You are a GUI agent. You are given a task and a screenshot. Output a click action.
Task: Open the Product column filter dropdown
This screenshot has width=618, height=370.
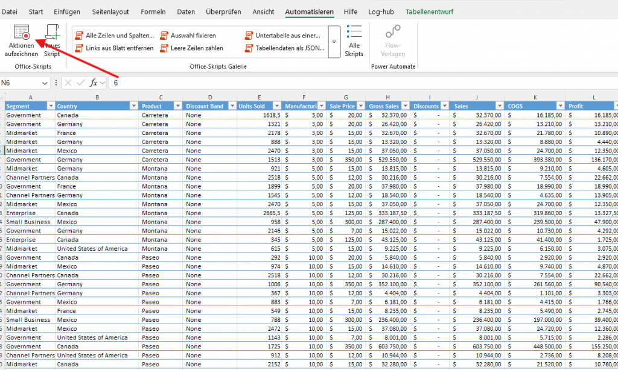[177, 106]
